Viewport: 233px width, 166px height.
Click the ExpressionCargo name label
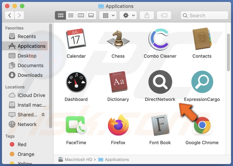click(x=202, y=99)
